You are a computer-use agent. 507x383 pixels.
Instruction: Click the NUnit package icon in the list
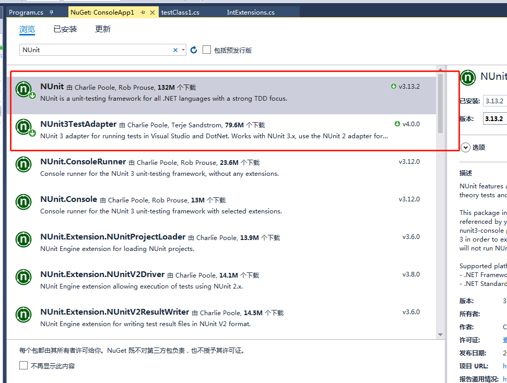(x=23, y=89)
